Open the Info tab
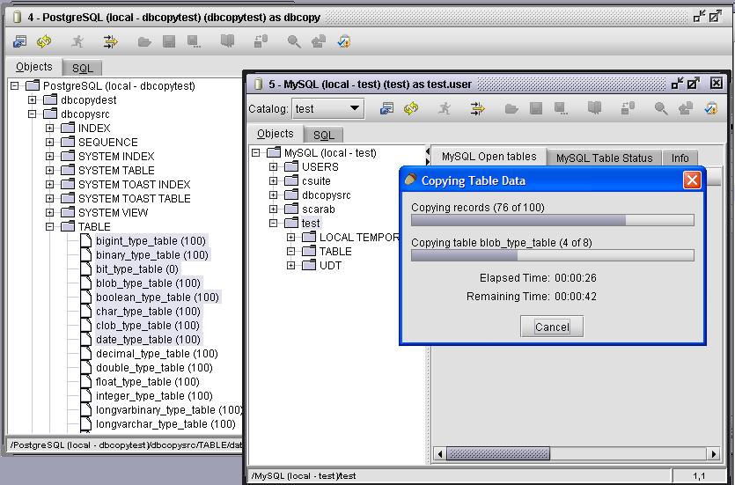 680,158
